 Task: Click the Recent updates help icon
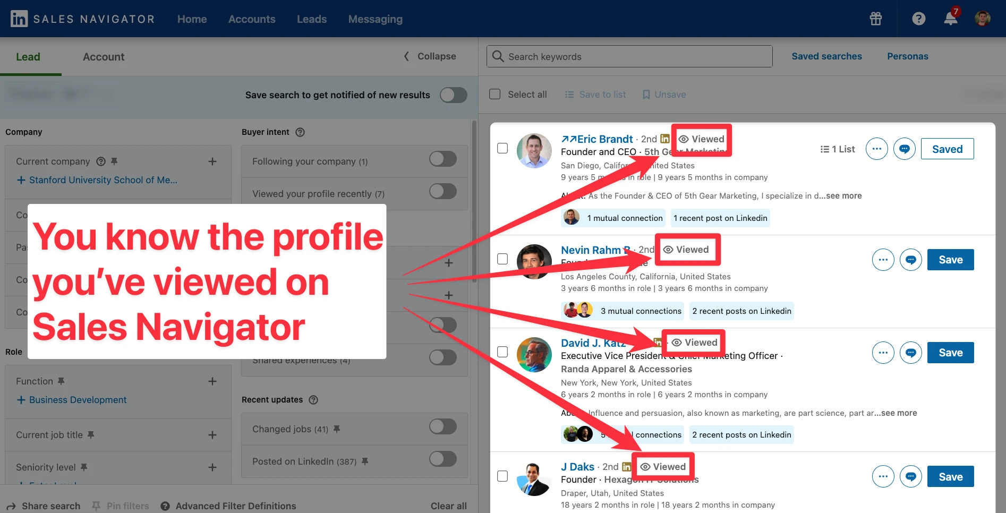(313, 400)
